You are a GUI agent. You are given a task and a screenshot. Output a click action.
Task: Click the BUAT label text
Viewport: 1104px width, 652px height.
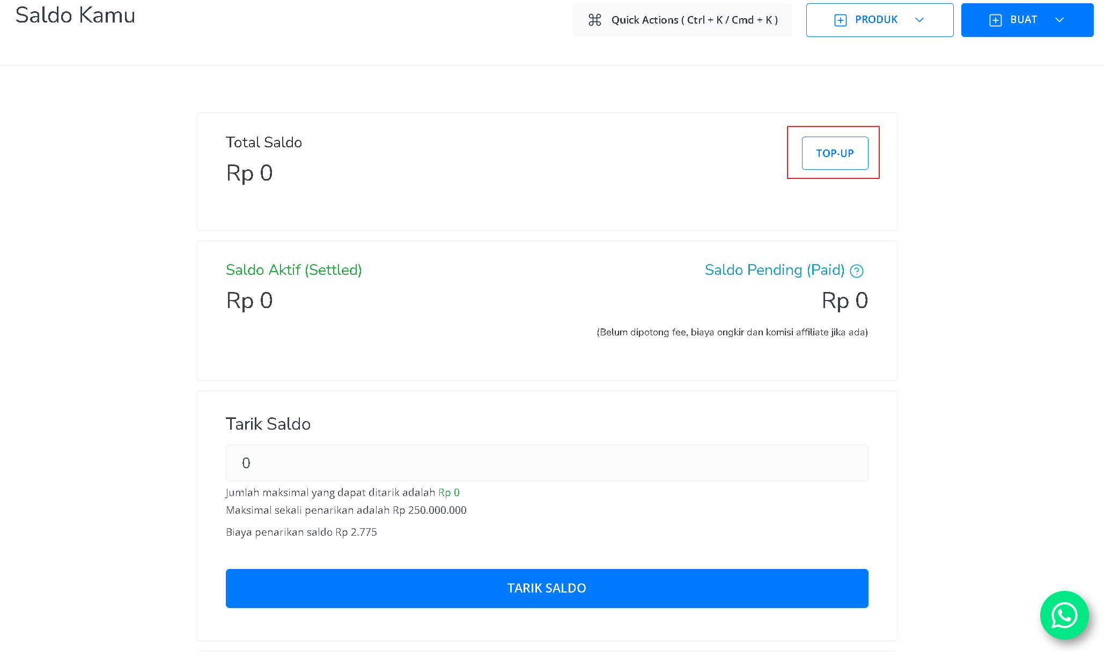[x=1024, y=19]
